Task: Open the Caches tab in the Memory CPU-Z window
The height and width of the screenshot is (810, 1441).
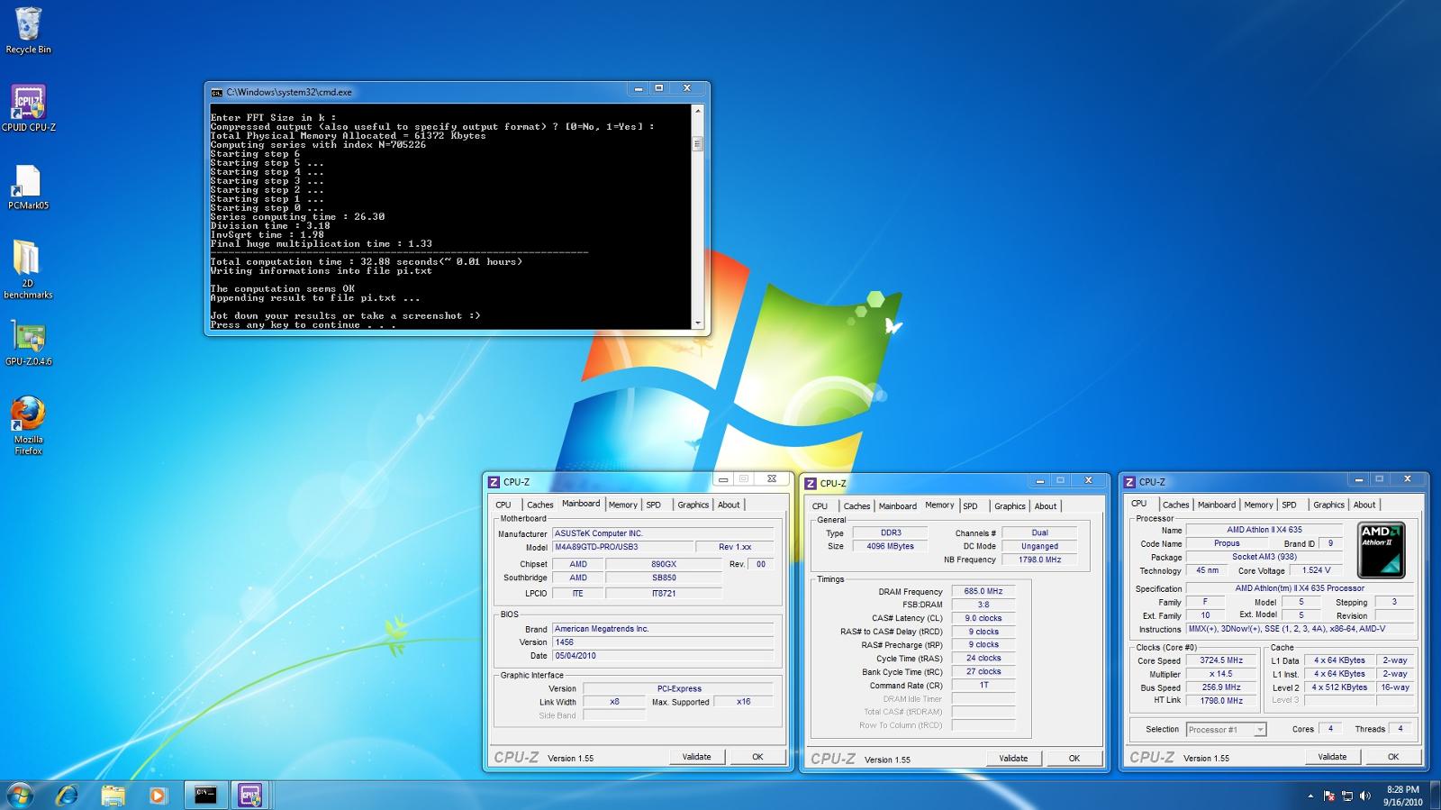Action: tap(856, 506)
